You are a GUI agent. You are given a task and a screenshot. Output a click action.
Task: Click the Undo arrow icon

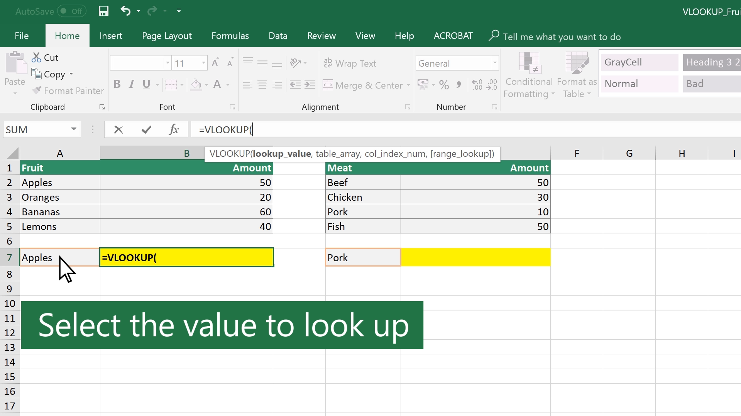126,11
